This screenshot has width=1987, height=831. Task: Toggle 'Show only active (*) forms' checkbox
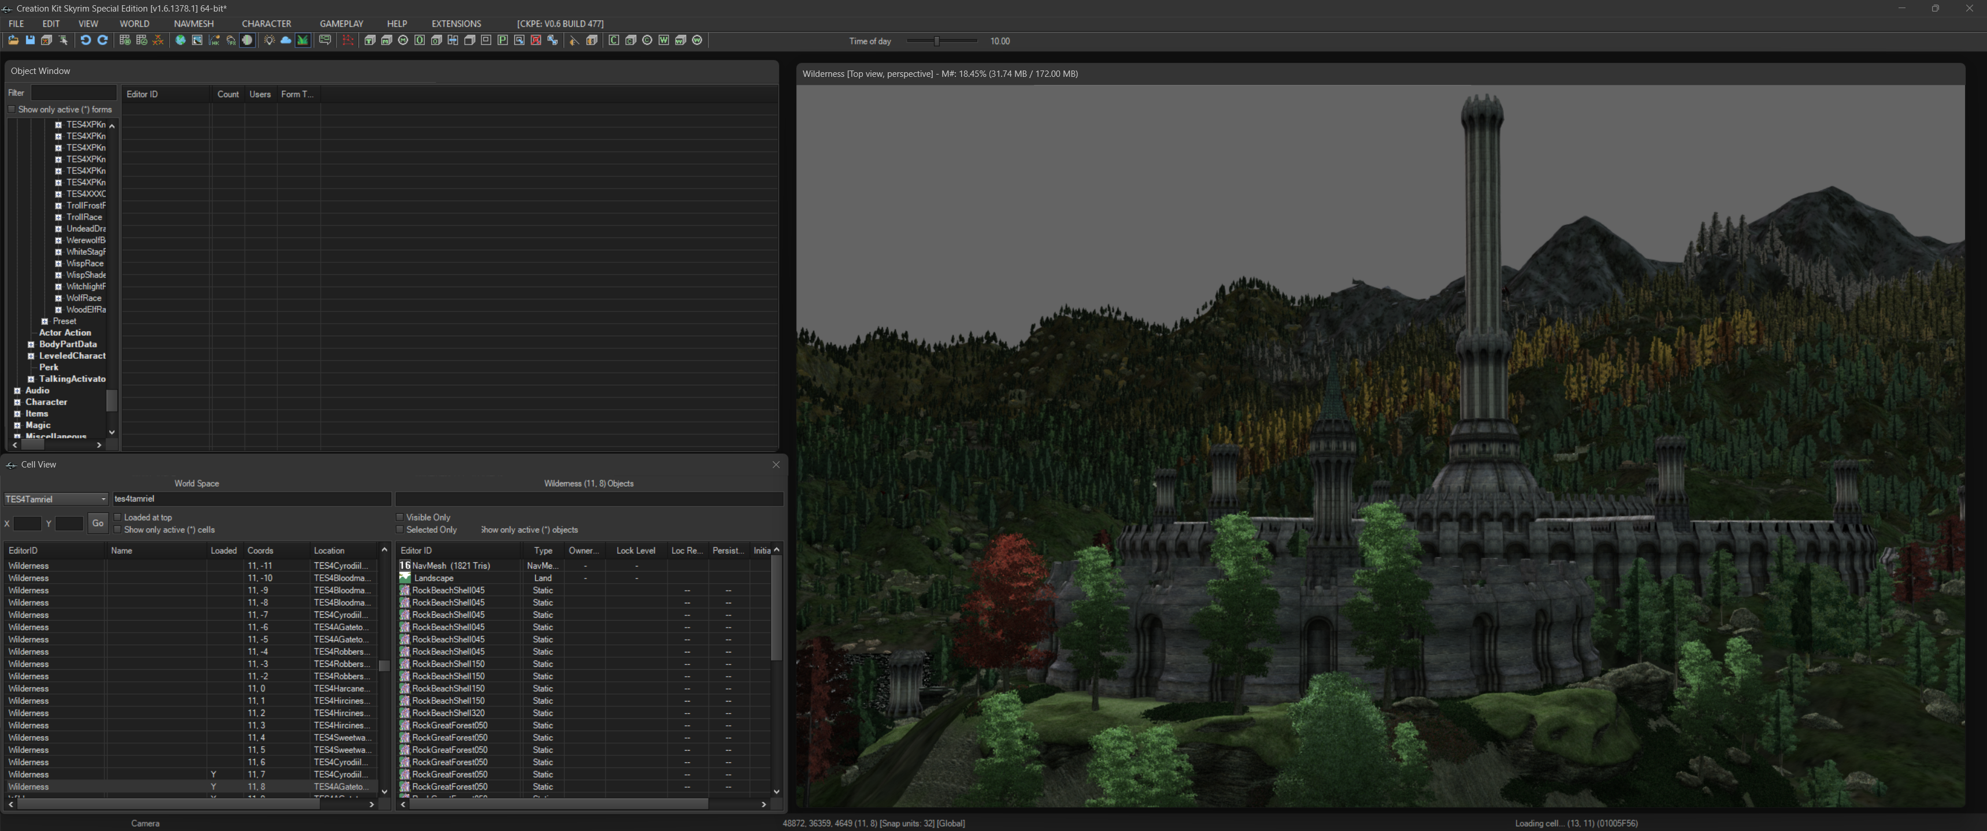[12, 110]
